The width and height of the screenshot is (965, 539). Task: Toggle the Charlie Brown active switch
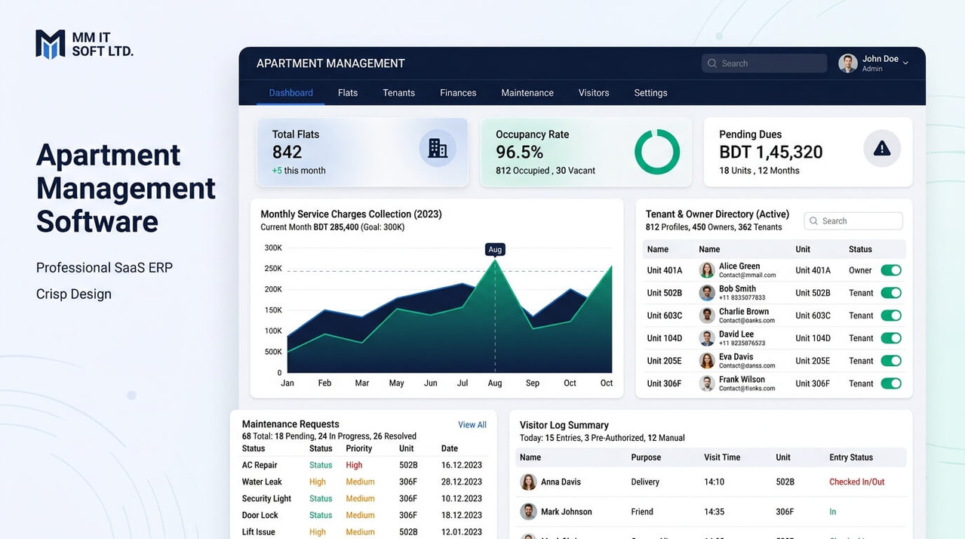[x=891, y=316]
